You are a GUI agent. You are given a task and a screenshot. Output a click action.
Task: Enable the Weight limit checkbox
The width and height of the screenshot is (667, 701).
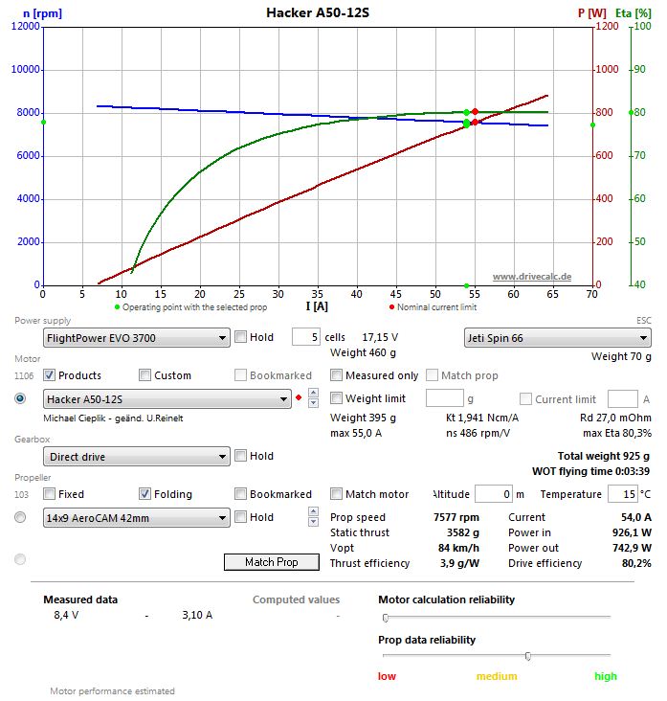(x=336, y=398)
